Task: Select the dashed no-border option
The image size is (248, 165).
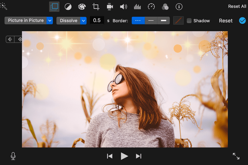Action: (138, 21)
